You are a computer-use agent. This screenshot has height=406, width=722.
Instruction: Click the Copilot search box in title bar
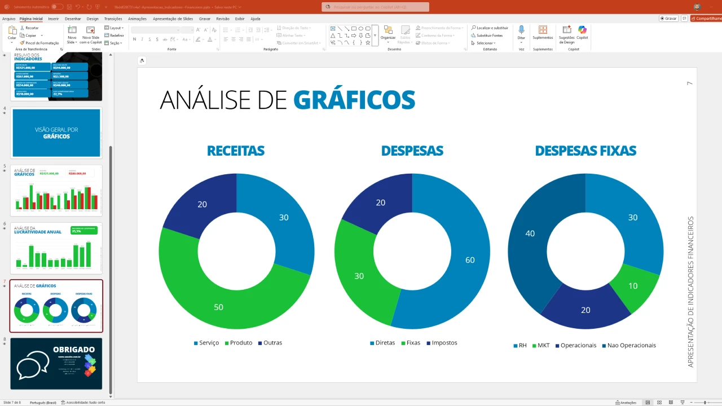[x=375, y=7]
